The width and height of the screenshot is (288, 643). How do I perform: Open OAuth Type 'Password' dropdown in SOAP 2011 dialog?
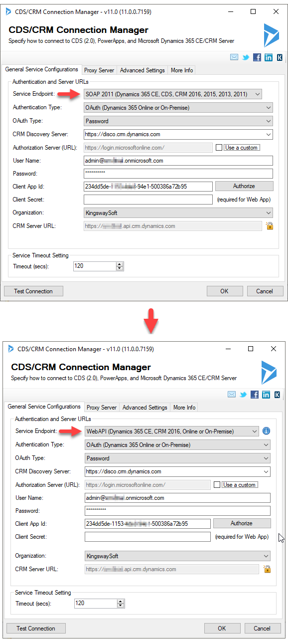click(178, 121)
